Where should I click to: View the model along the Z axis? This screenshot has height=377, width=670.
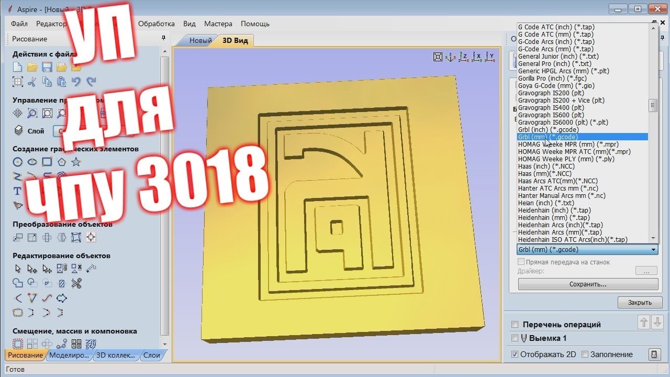click(x=463, y=57)
